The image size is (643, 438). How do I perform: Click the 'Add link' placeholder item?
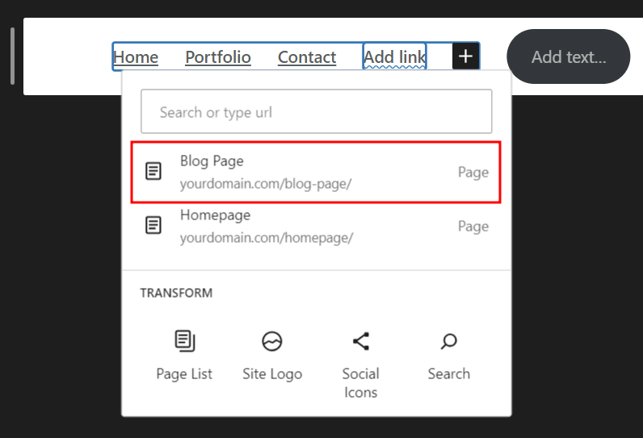pyautogui.click(x=394, y=57)
